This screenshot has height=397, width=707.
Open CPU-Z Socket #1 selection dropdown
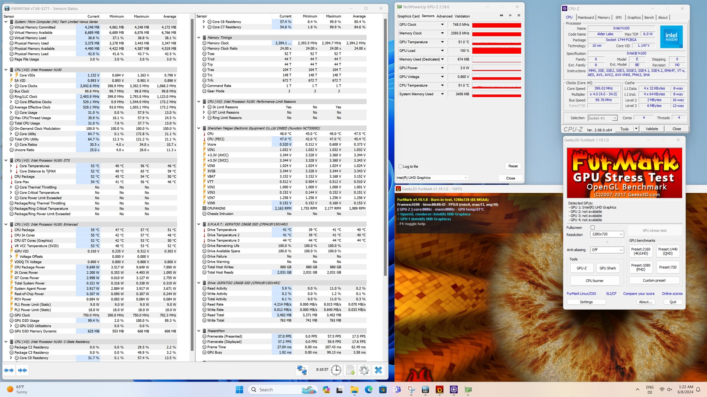coord(602,118)
